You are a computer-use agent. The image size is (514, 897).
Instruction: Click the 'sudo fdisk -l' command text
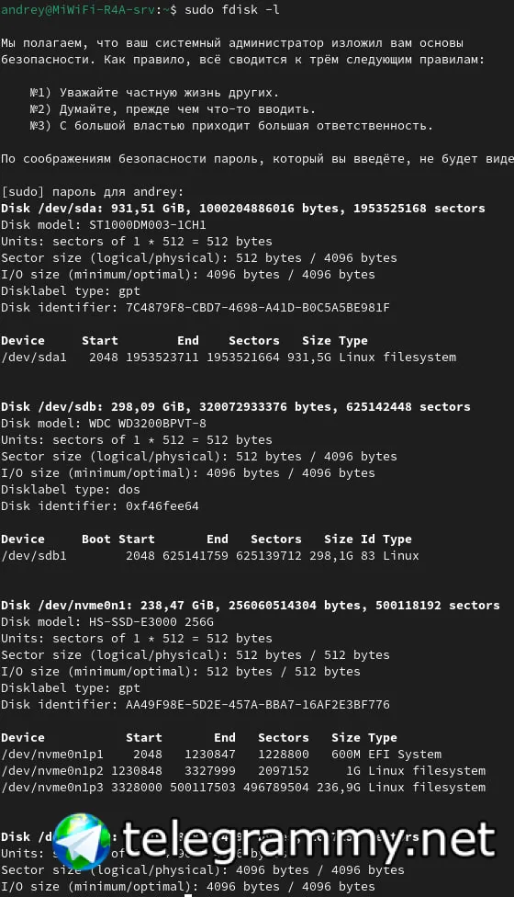tap(232, 10)
